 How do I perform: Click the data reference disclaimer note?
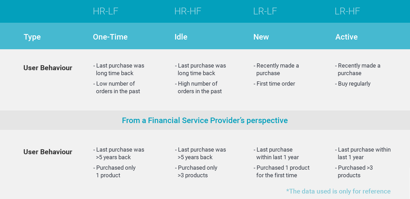tap(338, 191)
